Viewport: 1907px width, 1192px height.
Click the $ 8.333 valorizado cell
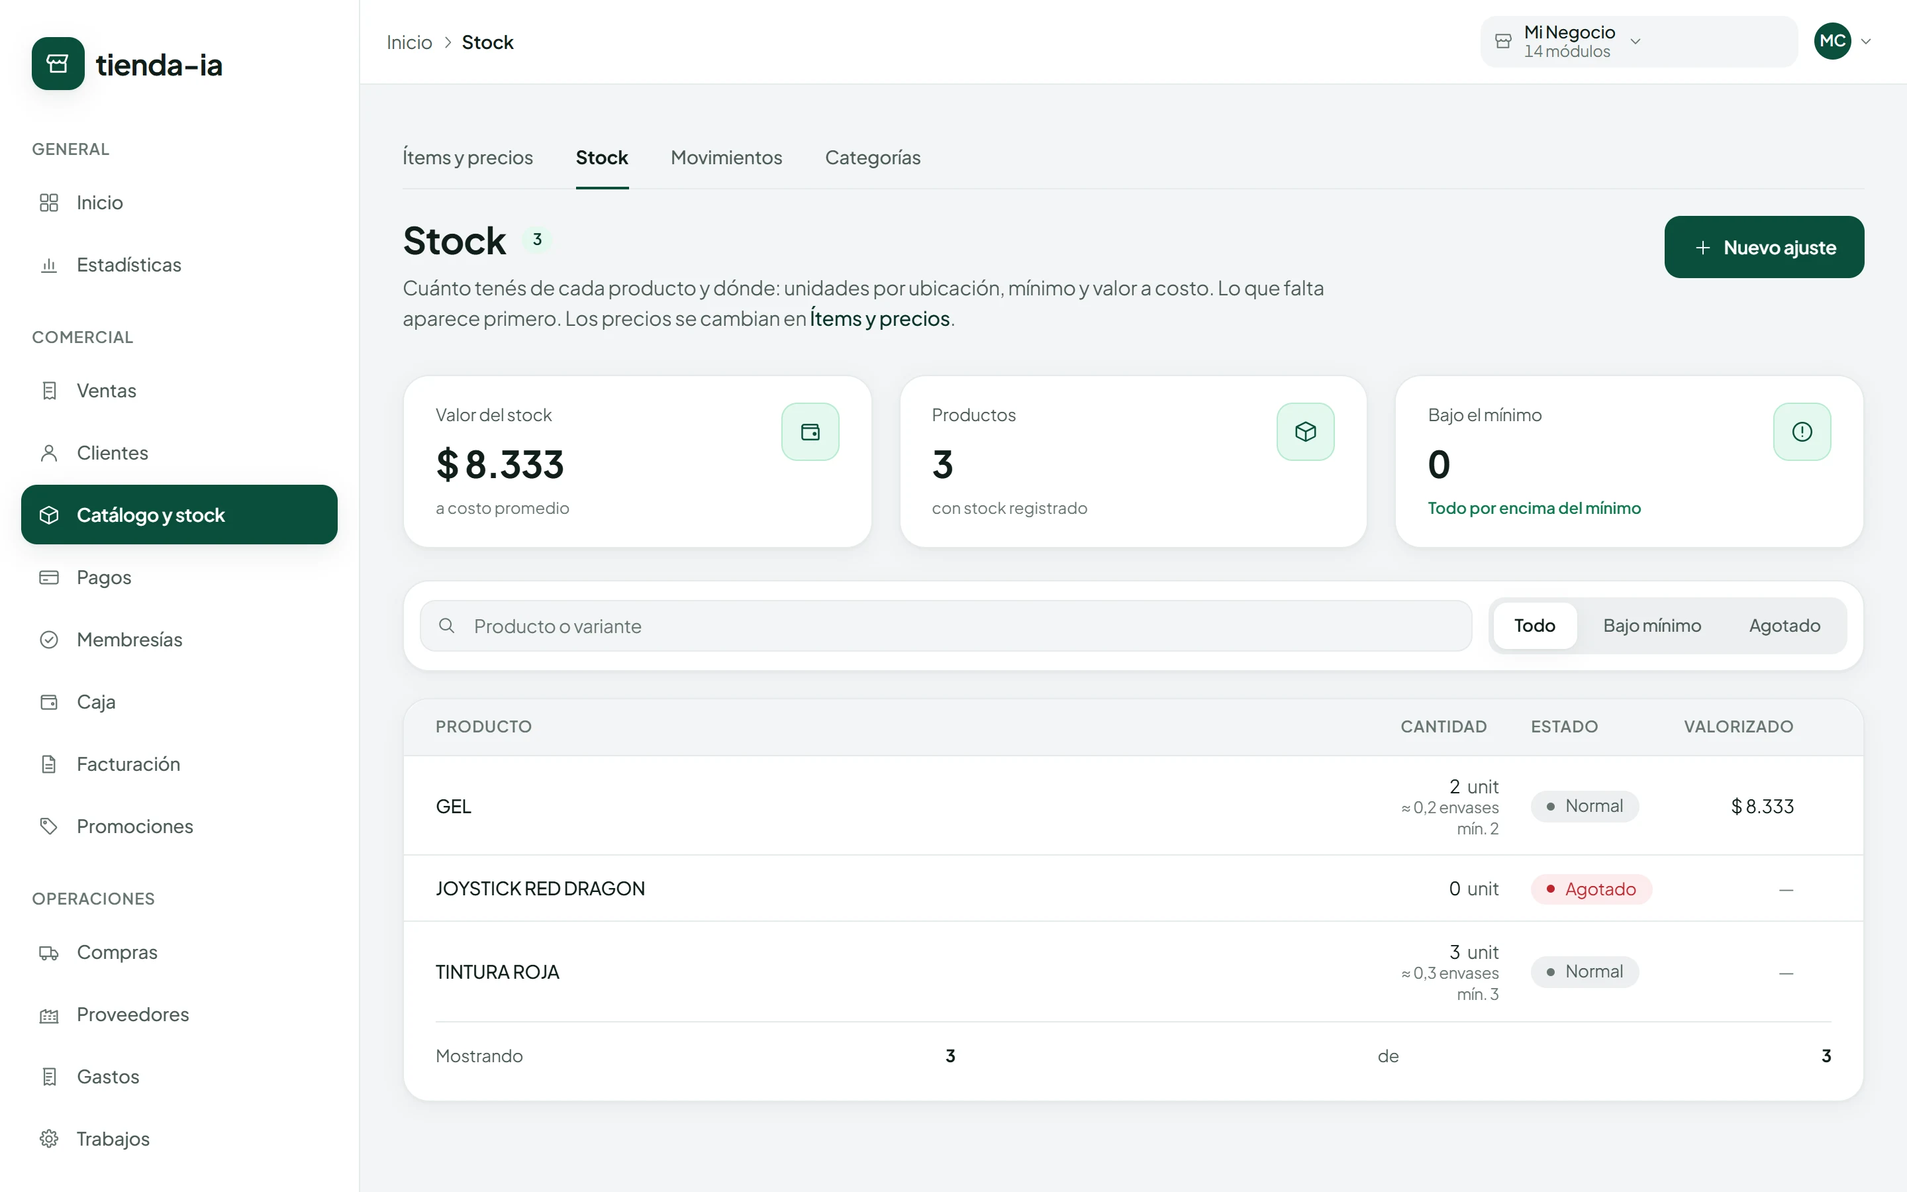pyautogui.click(x=1763, y=807)
